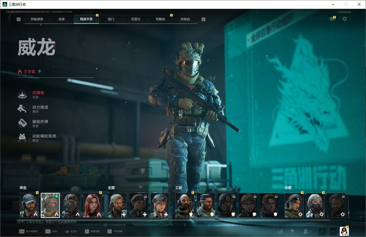Viewport: 366px width, 237px height.
Task: Select the white-haired masked 侦察 operator
Action: 315,205
